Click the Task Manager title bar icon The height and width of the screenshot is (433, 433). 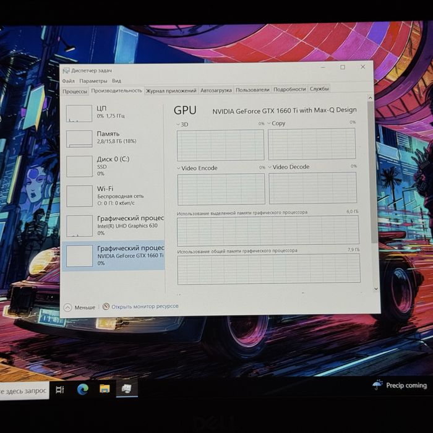coord(66,71)
